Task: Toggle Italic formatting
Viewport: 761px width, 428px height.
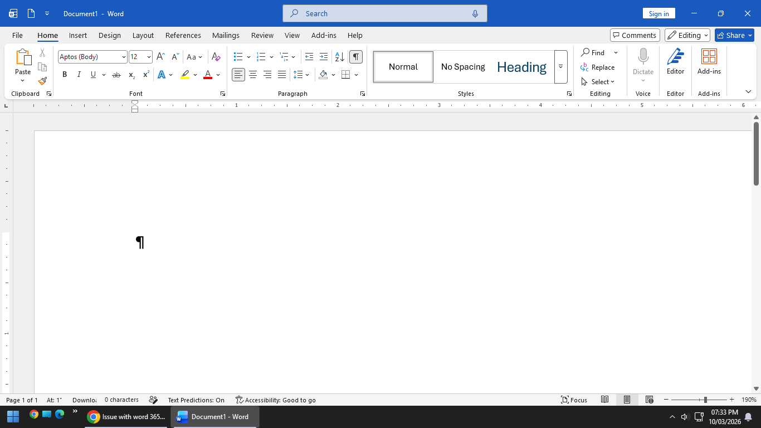Action: pyautogui.click(x=79, y=75)
